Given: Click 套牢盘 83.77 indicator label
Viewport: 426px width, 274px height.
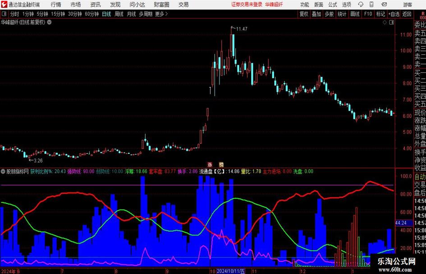Looking at the screenshot, I should pos(162,171).
